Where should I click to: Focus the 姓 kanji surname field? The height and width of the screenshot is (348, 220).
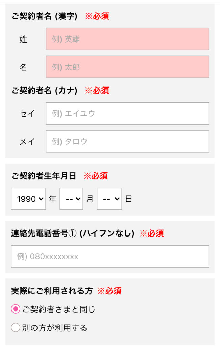tap(127, 39)
